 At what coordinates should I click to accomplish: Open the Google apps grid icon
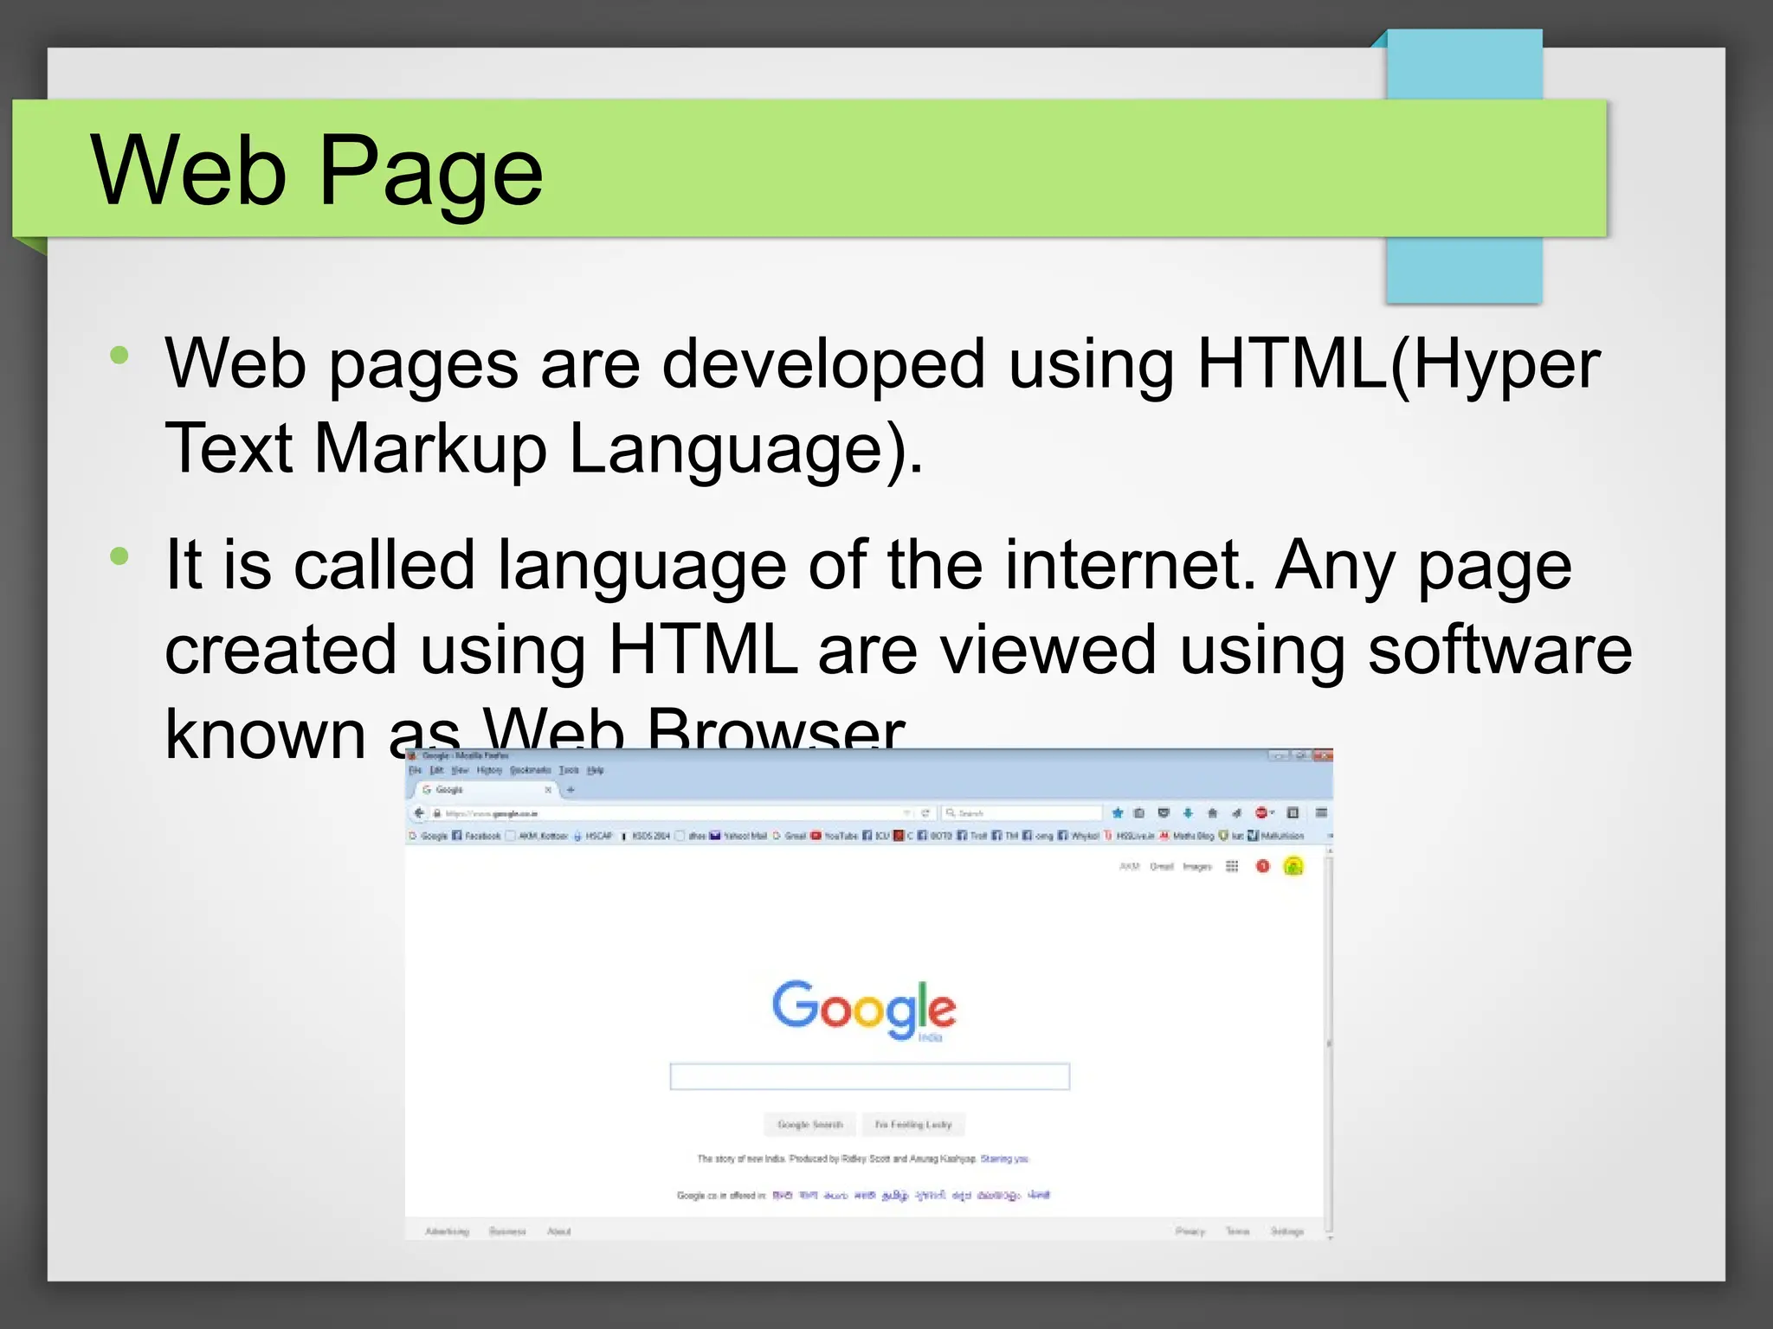(1232, 866)
